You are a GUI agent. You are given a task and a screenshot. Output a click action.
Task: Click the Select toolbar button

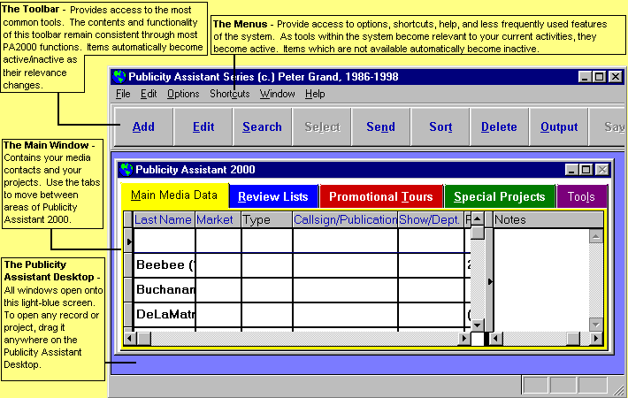coord(322,127)
